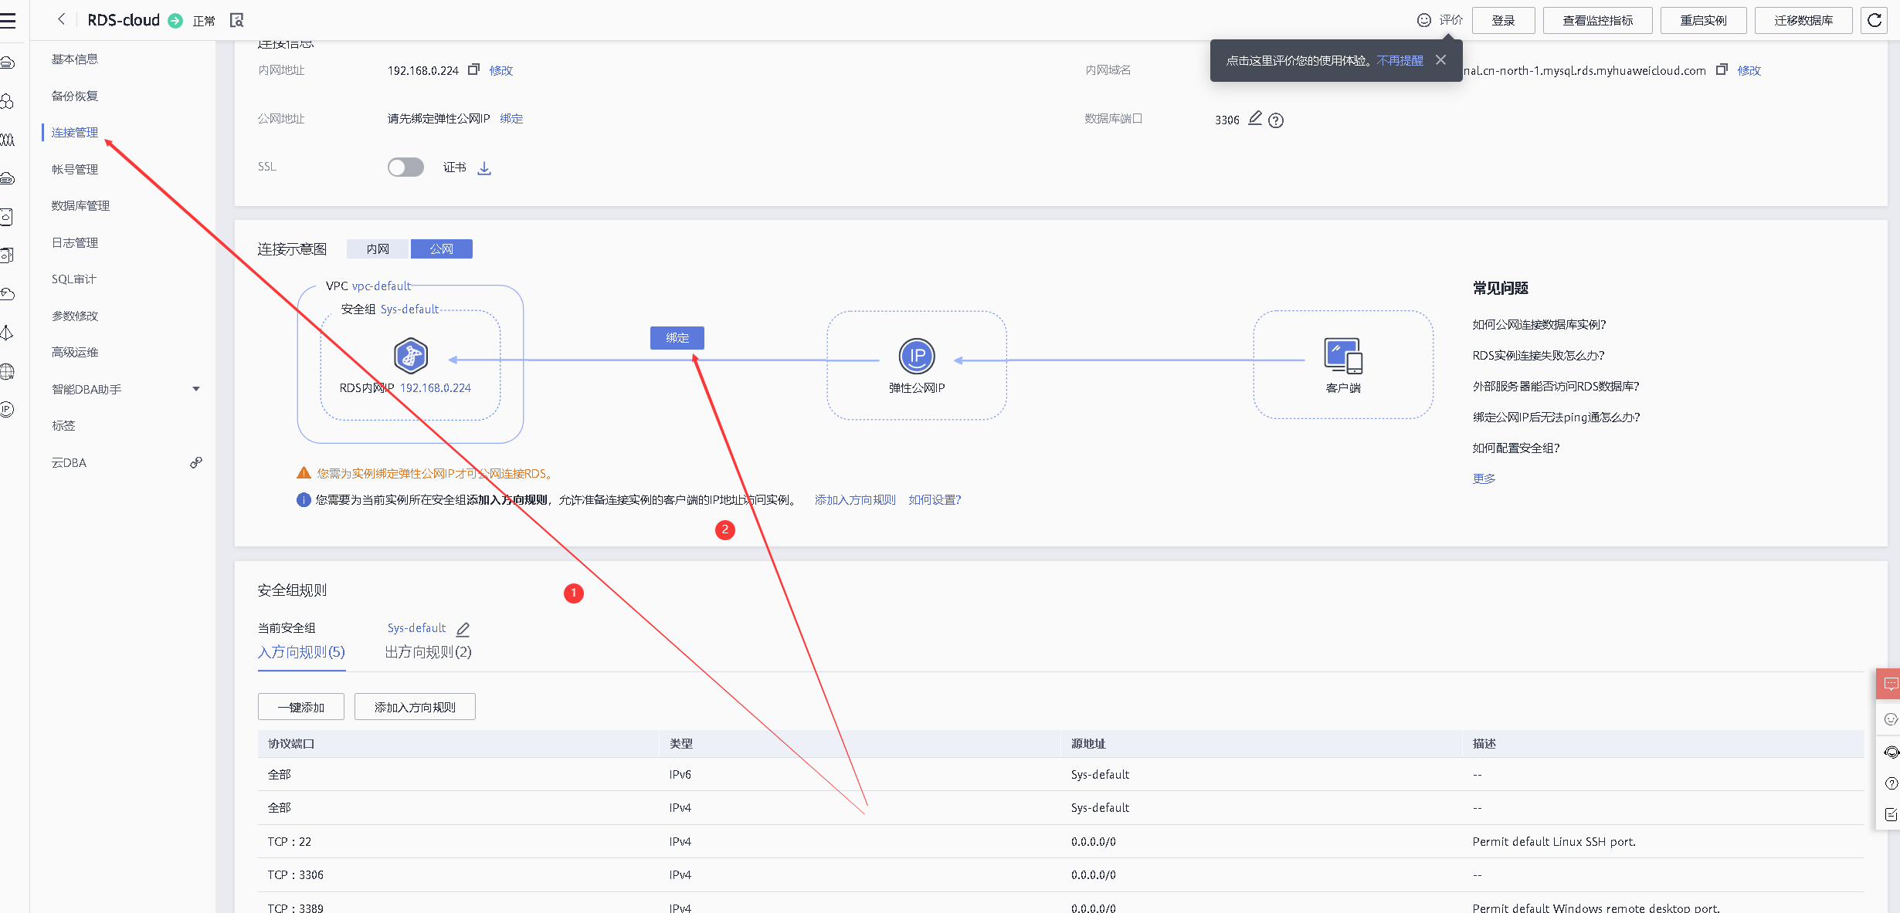Screen dimensions: 1900x913
Task: Click the edit pencil next to port 3306
Action: pyautogui.click(x=1255, y=118)
